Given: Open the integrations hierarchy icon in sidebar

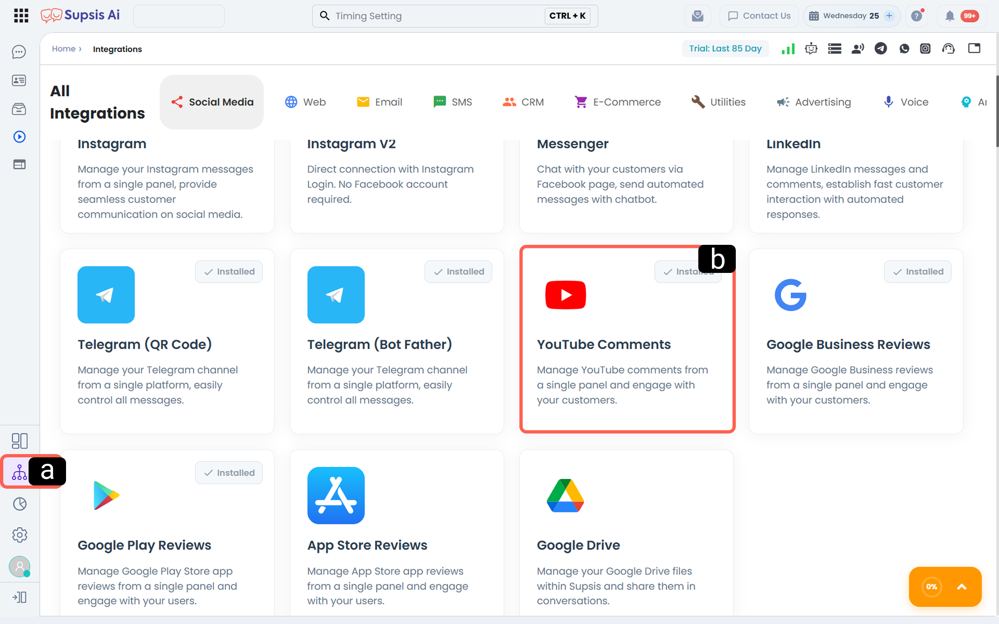Looking at the screenshot, I should click(x=19, y=472).
